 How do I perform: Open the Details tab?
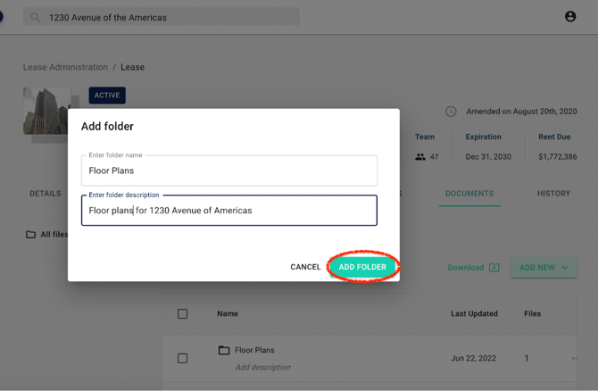(x=46, y=194)
